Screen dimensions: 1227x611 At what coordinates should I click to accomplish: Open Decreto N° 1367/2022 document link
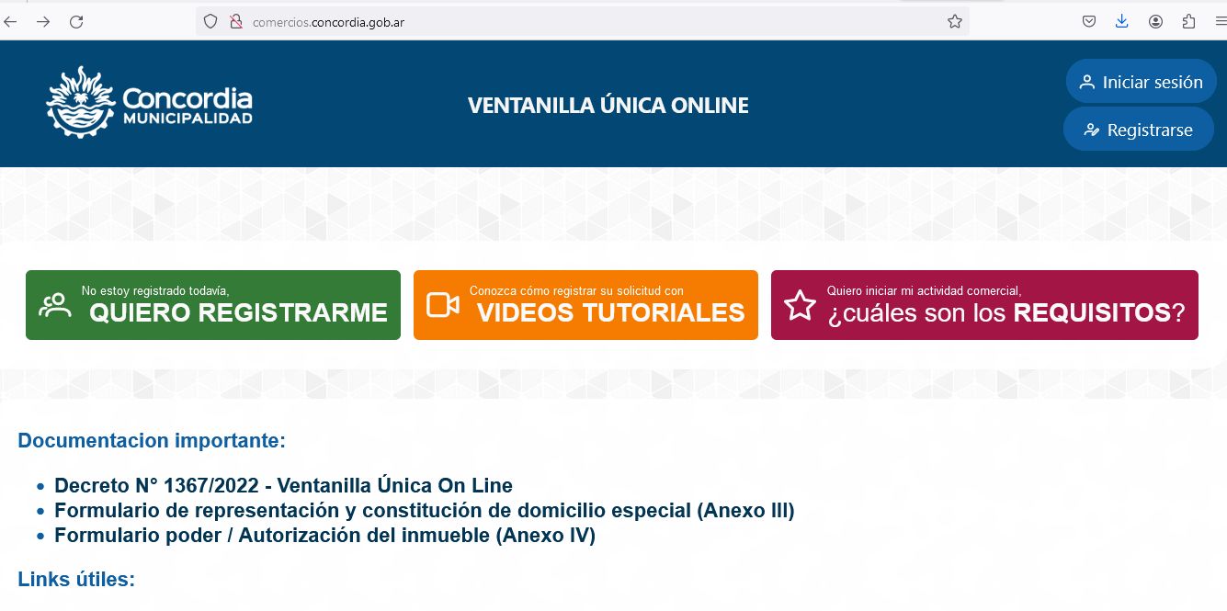click(x=283, y=485)
